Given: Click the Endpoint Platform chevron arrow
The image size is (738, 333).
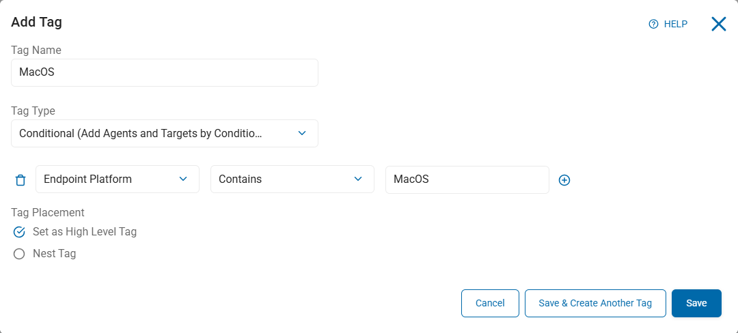Looking at the screenshot, I should coord(183,179).
